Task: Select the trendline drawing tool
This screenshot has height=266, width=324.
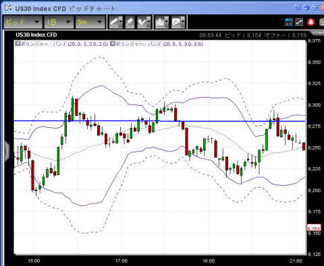Action: 114,22
